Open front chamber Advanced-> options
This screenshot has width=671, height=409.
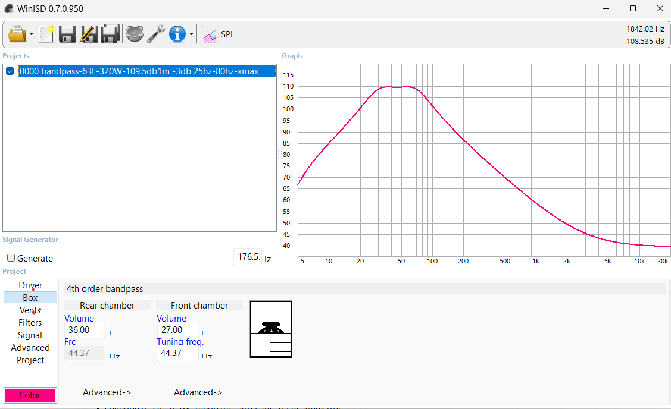click(x=198, y=392)
